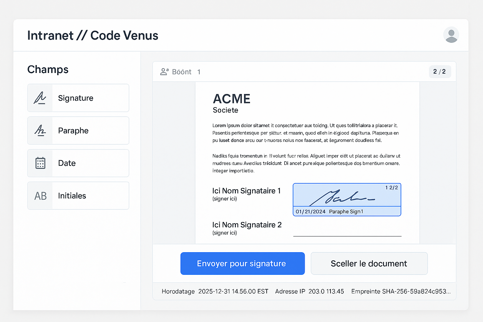The width and height of the screenshot is (483, 322).
Task: Select the Paraphe field label
Action: (73, 130)
